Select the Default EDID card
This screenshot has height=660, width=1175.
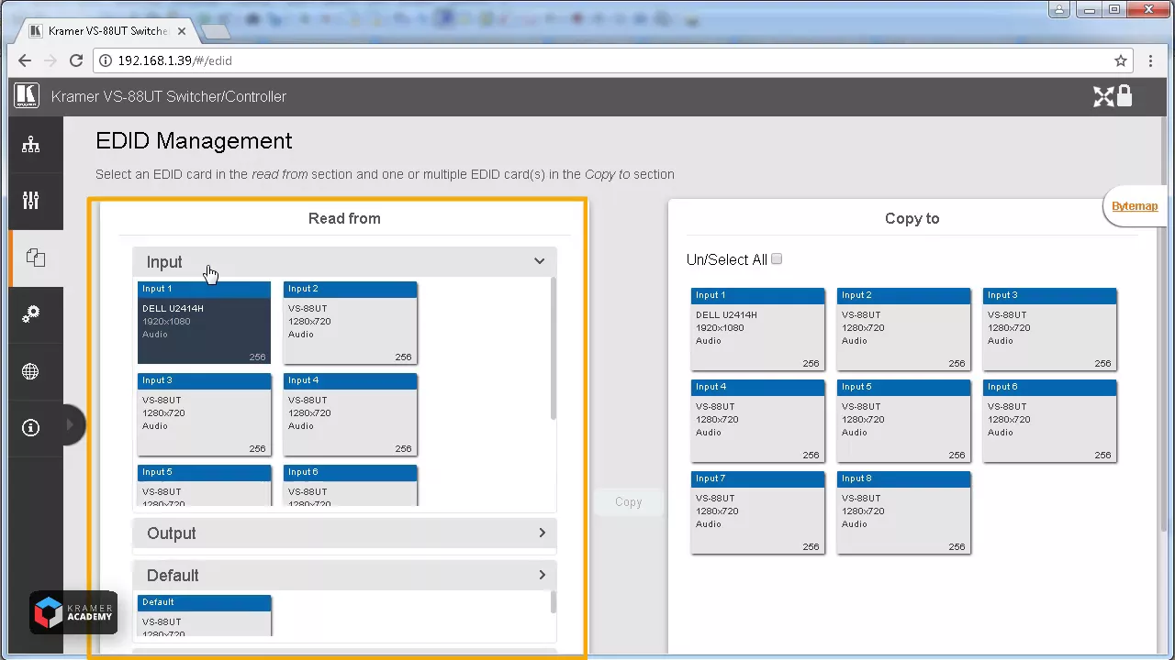tap(204, 615)
